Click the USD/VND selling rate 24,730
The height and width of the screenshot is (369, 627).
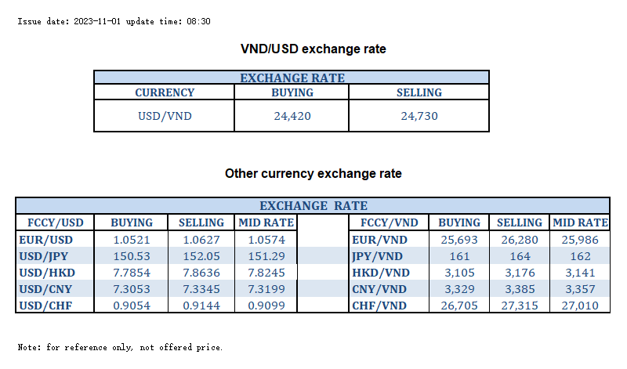[419, 117]
